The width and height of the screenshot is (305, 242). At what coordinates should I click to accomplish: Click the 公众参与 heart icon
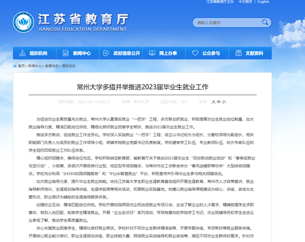(x=195, y=53)
